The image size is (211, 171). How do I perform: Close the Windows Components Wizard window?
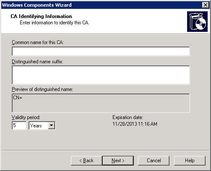tap(206, 5)
